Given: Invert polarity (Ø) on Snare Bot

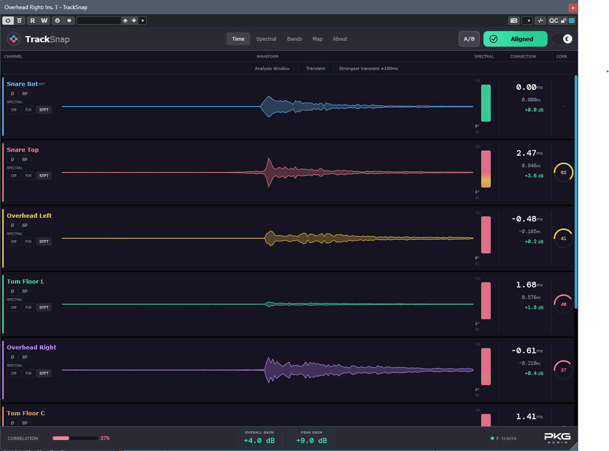Looking at the screenshot, I should (x=12, y=93).
